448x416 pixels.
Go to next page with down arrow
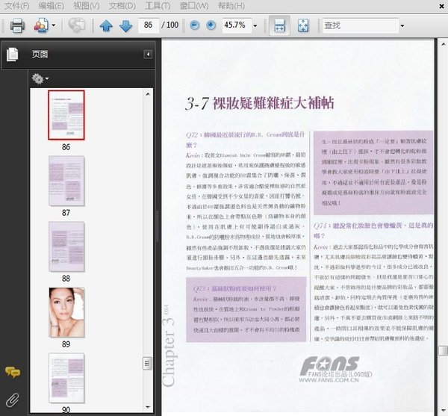[125, 25]
